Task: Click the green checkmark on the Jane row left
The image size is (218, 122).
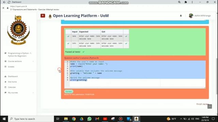Action: tap(68, 36)
